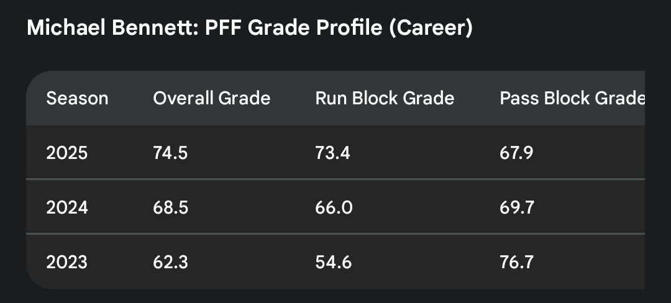Click the Season column header
The height and width of the screenshot is (303, 671).
tap(77, 98)
